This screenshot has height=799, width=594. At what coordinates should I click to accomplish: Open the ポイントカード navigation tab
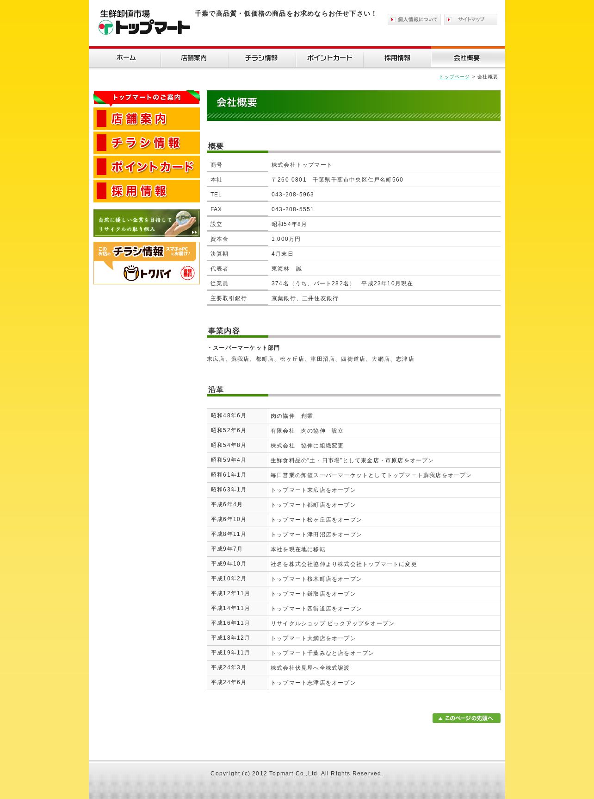[329, 58]
